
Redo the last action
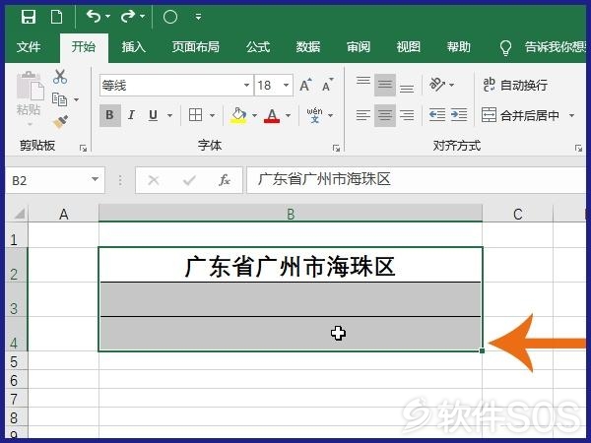(127, 16)
